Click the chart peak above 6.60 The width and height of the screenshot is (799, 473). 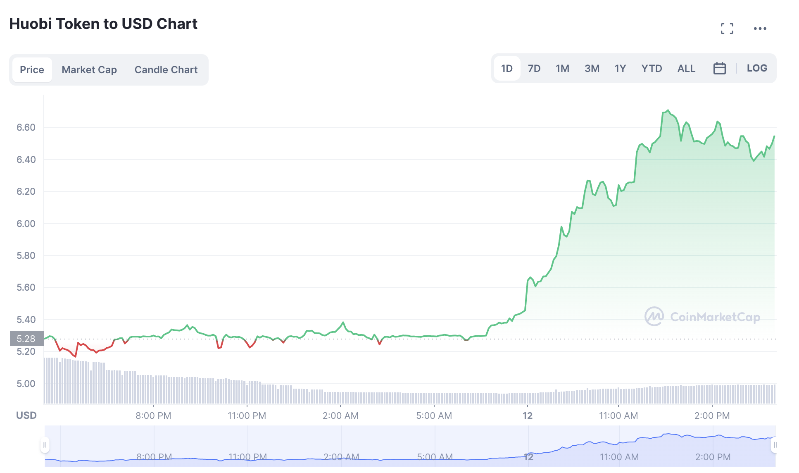click(x=668, y=111)
